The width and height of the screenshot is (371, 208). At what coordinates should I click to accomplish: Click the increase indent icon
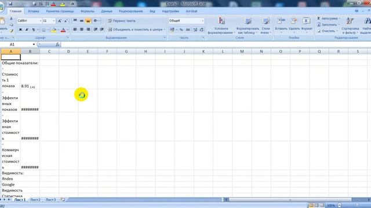tap(102, 29)
